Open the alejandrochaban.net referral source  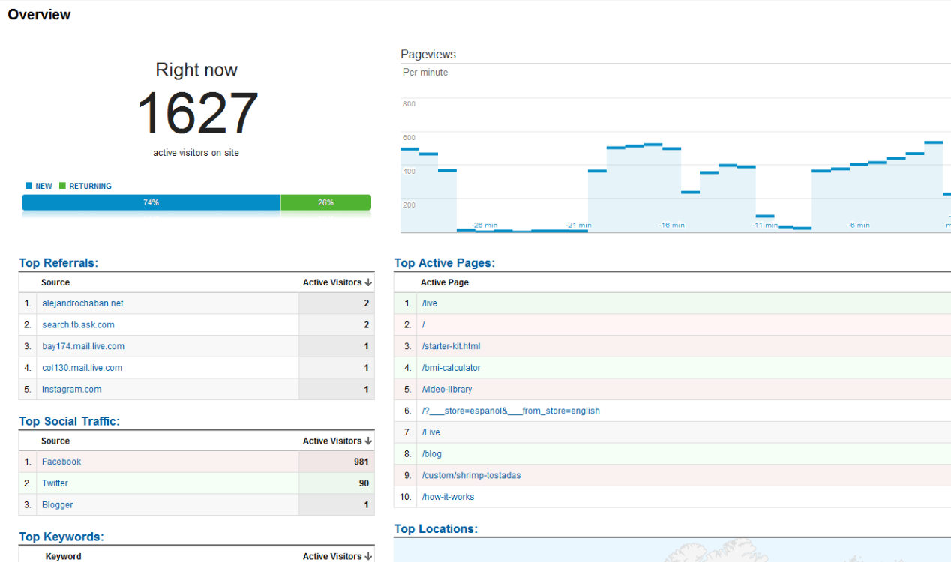(82, 303)
